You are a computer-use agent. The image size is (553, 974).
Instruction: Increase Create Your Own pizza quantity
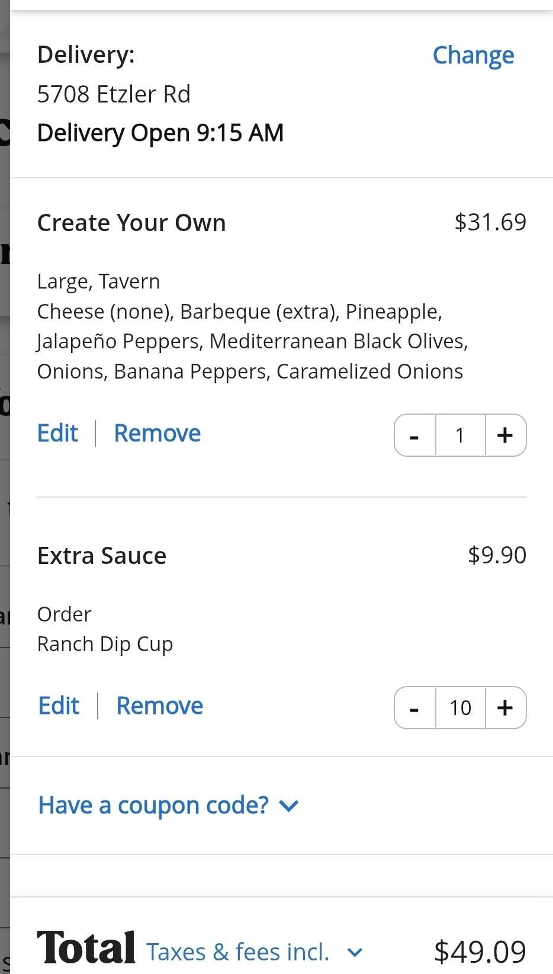505,435
